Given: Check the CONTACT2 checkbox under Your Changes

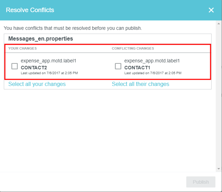Looking at the screenshot, I should tap(15, 66).
